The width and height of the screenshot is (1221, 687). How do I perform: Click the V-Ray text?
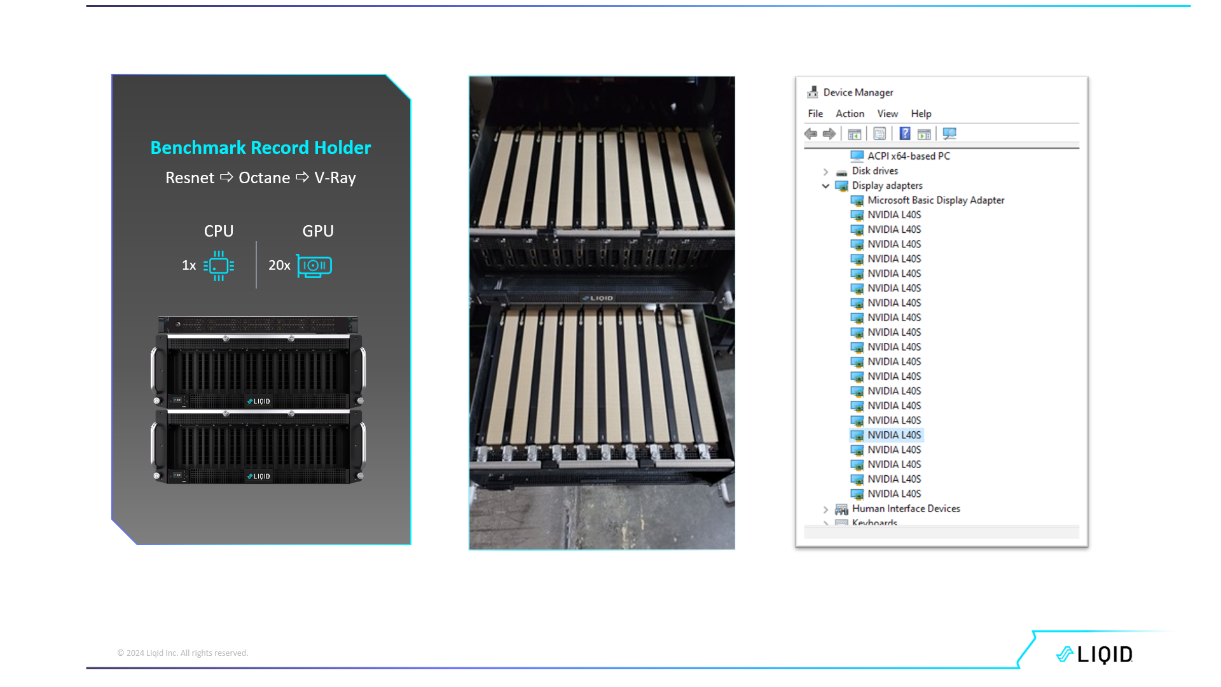335,178
